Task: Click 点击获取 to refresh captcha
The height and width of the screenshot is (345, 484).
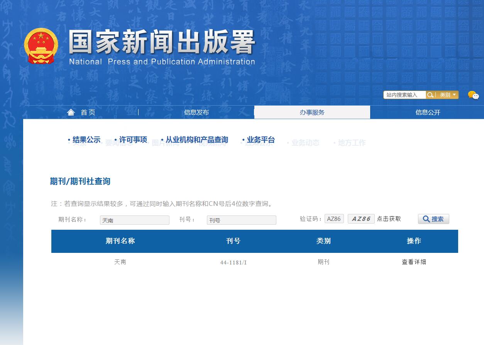Action: click(x=389, y=219)
